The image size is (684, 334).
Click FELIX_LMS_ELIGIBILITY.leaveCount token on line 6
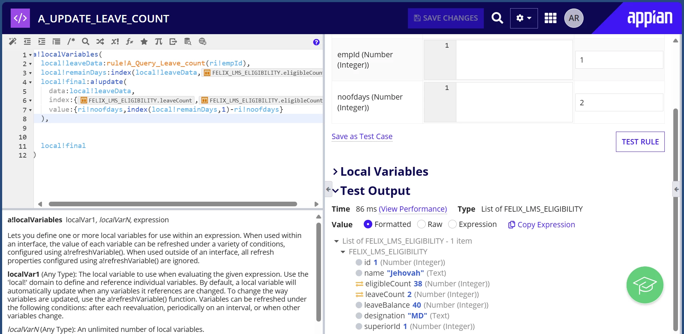click(137, 101)
